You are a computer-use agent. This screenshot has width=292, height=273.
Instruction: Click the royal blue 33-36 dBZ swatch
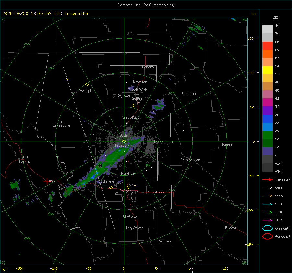[x=267, y=119]
